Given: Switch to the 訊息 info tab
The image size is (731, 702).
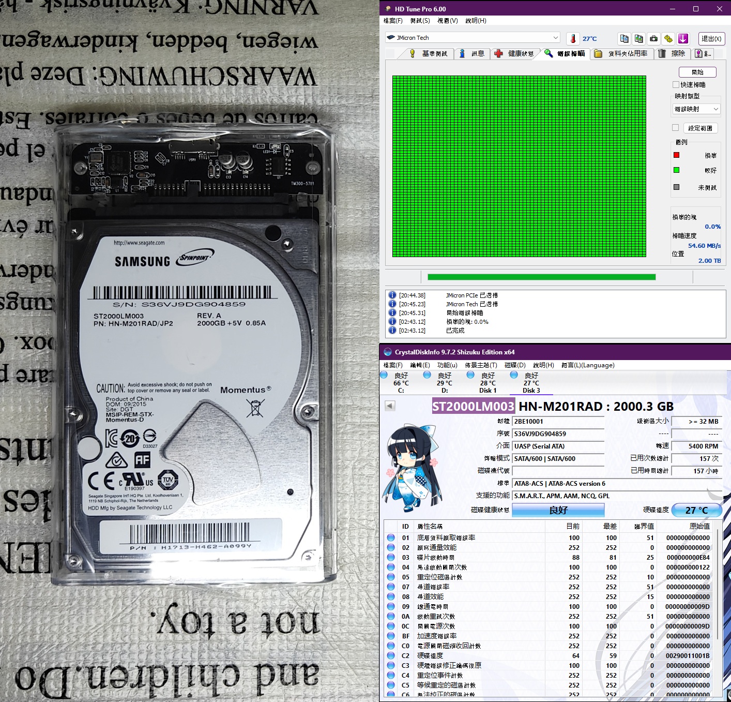Looking at the screenshot, I should [x=471, y=53].
